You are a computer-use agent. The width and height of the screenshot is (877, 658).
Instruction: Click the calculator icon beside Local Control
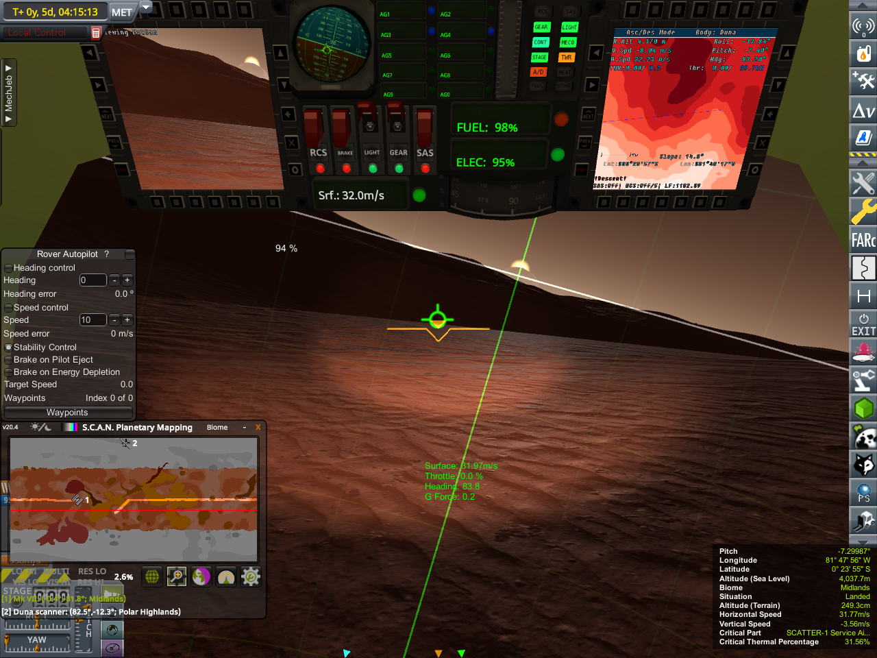pyautogui.click(x=96, y=32)
